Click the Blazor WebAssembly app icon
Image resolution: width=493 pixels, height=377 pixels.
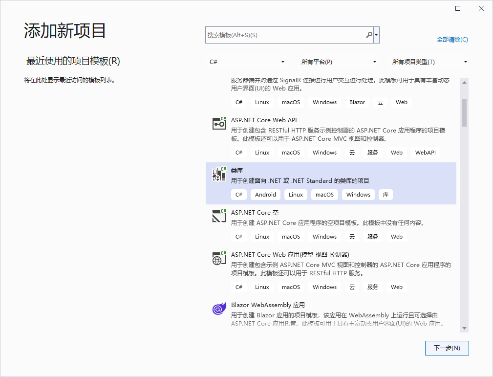click(219, 309)
